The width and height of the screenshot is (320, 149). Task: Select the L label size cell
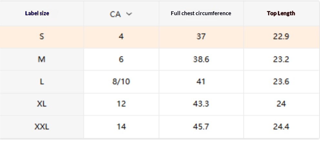point(42,82)
